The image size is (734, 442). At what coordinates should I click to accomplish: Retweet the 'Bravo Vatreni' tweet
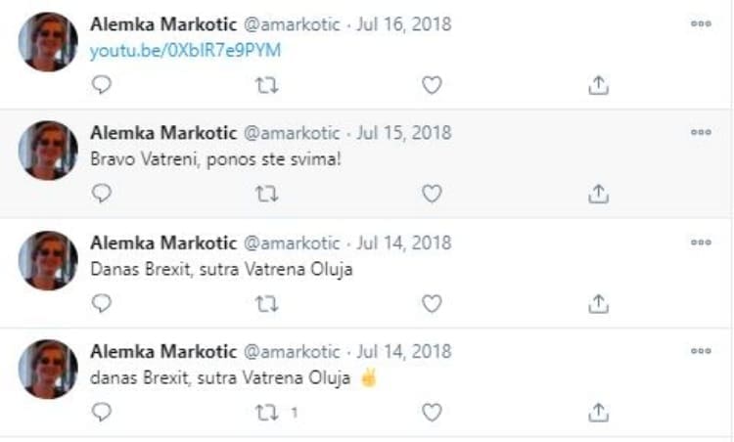[x=266, y=194]
